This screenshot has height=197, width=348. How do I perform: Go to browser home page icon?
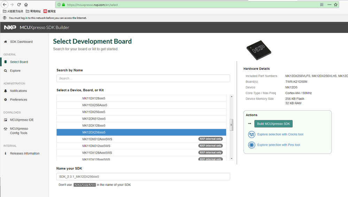26,5
